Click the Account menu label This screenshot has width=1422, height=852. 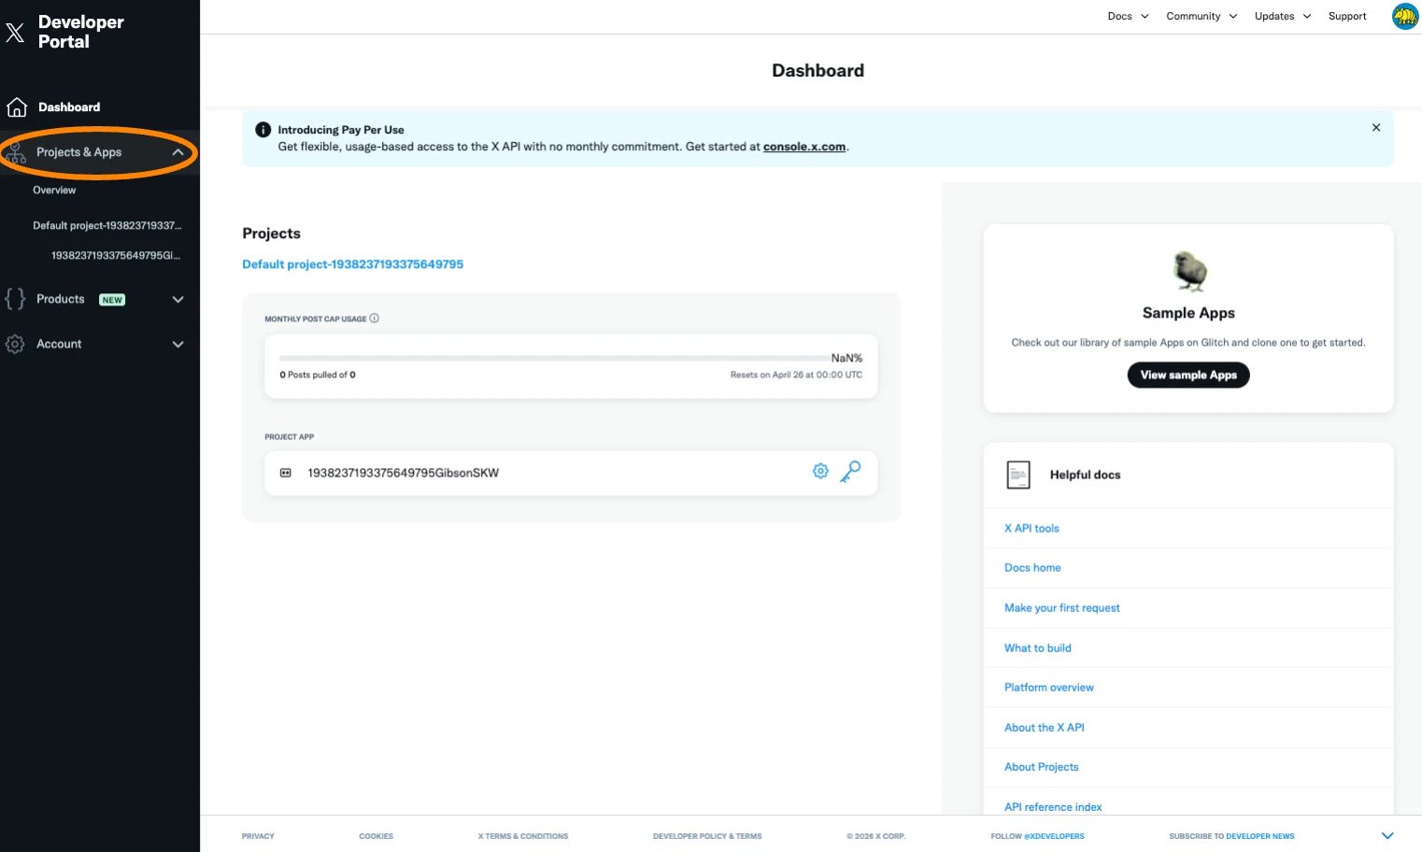click(x=59, y=344)
